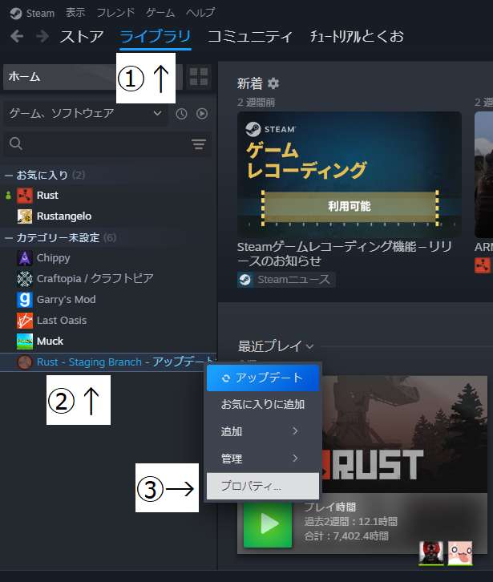This screenshot has height=582, width=493.
Task: Click the Steamニュース icon
Action: click(x=245, y=280)
